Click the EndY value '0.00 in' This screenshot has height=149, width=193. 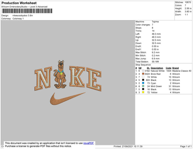click(155, 49)
